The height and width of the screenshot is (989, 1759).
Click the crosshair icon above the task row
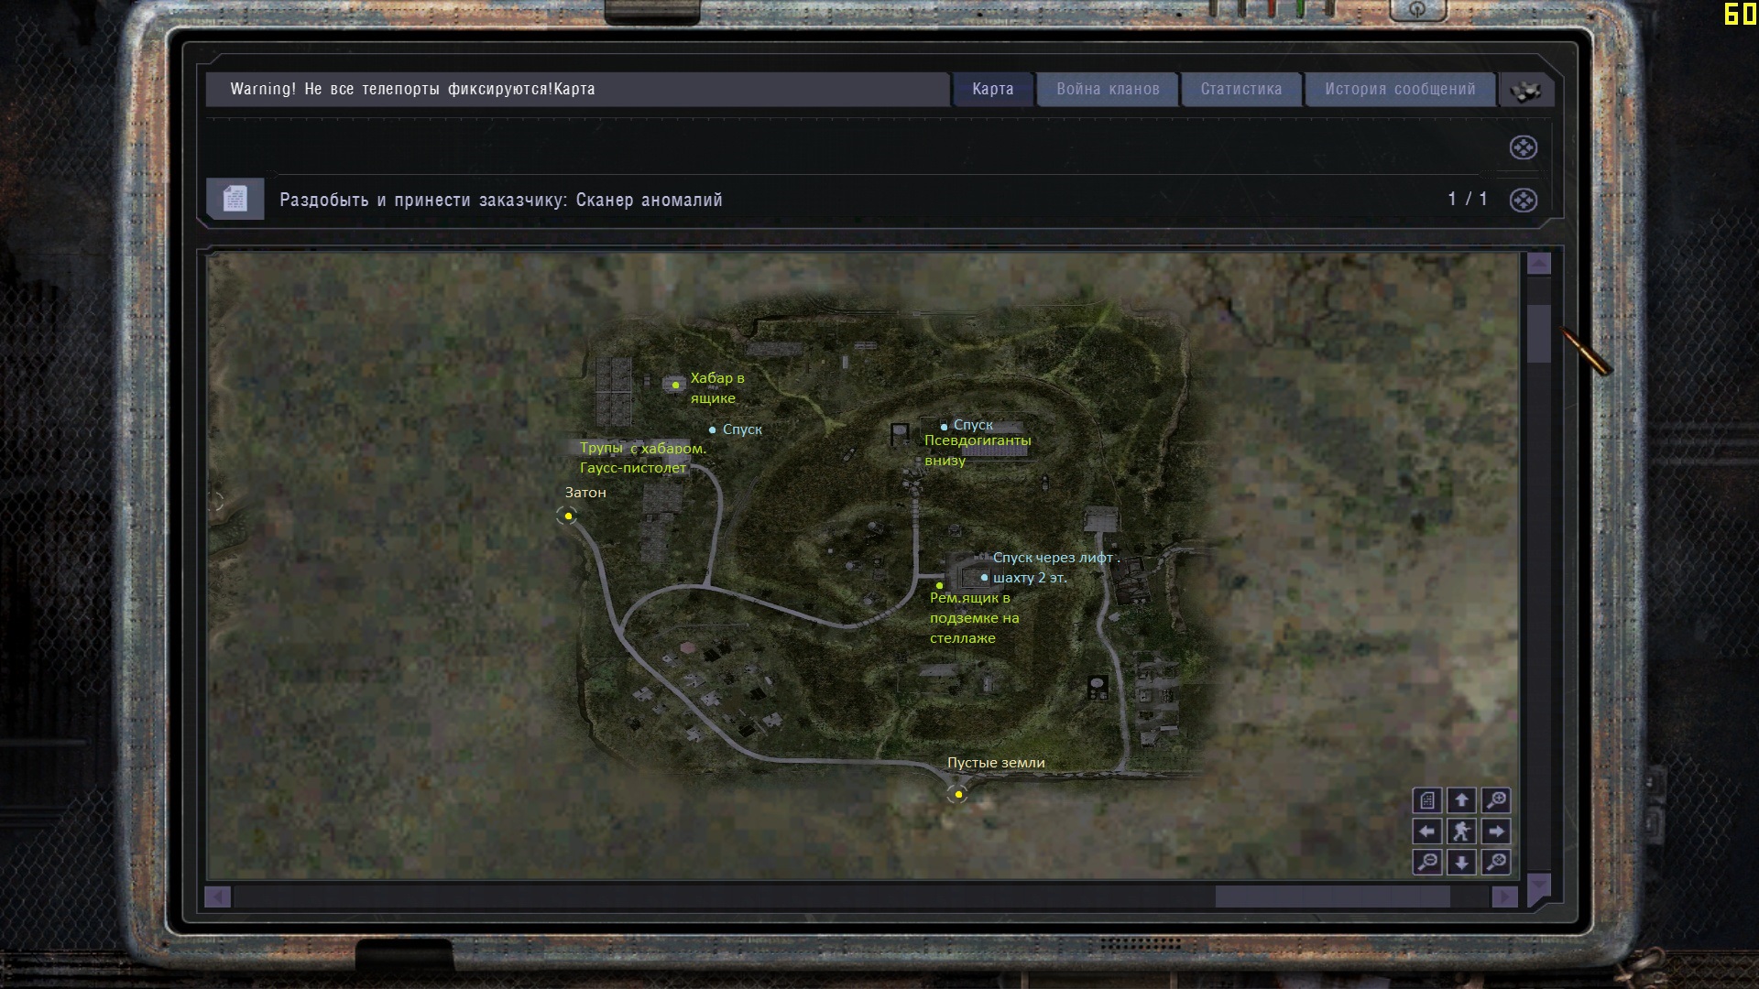click(1523, 147)
